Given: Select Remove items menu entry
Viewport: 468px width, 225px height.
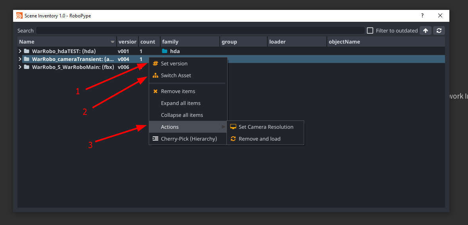Looking at the screenshot, I should coord(188,91).
